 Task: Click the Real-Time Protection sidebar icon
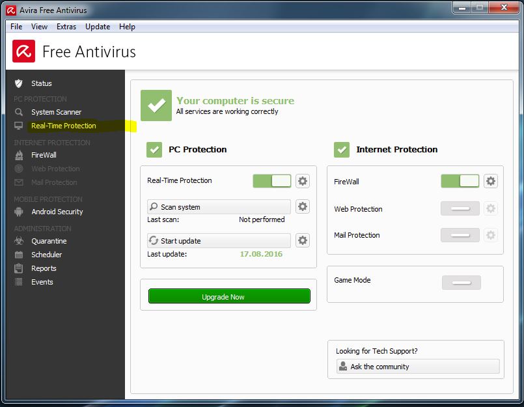pyautogui.click(x=20, y=126)
